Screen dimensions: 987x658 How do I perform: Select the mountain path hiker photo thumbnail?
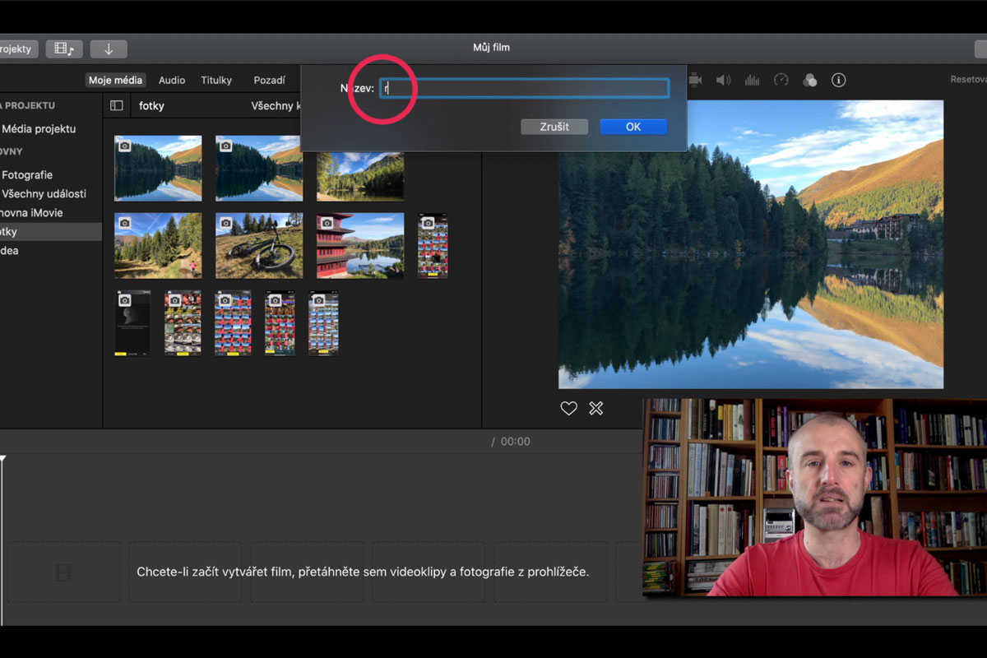158,246
